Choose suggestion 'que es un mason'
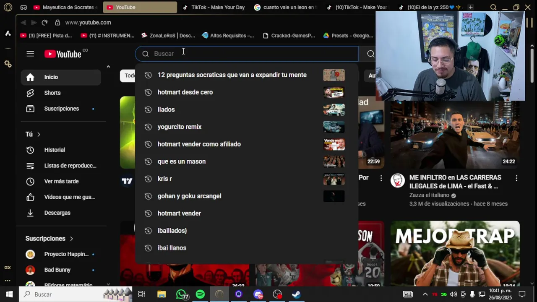This screenshot has height=302, width=537. click(x=247, y=161)
